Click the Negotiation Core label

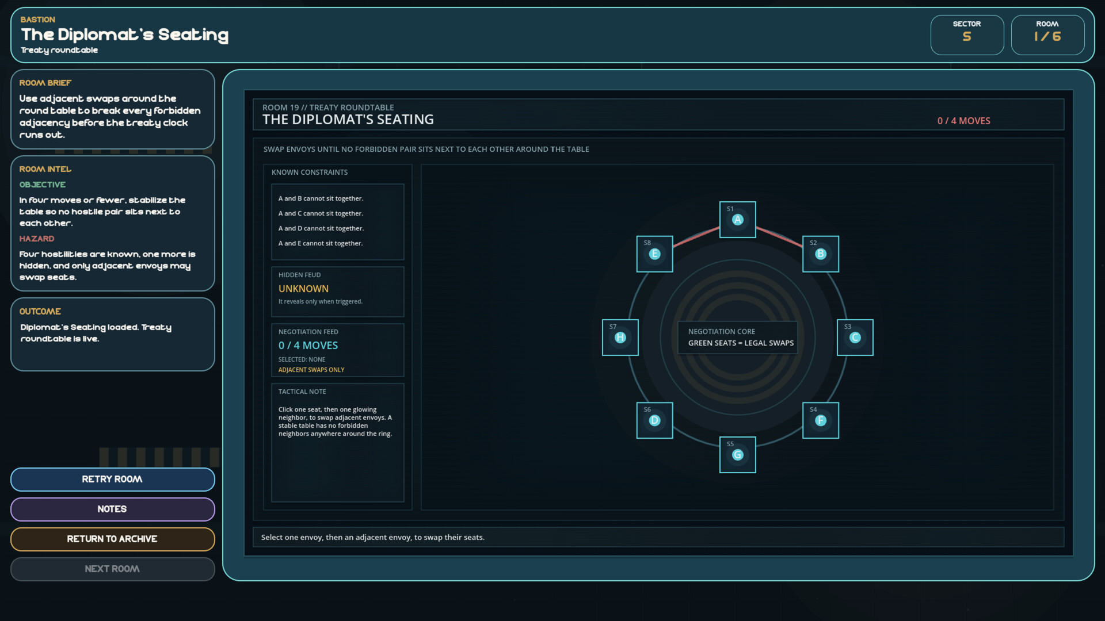tap(737, 338)
